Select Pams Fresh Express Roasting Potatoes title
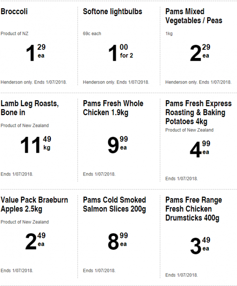The image size is (237, 286). pos(198,112)
